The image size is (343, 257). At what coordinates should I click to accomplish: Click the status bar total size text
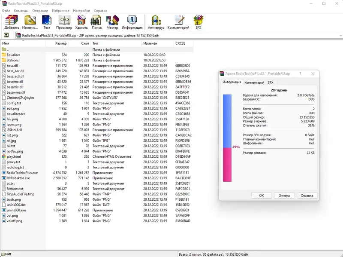(214, 254)
